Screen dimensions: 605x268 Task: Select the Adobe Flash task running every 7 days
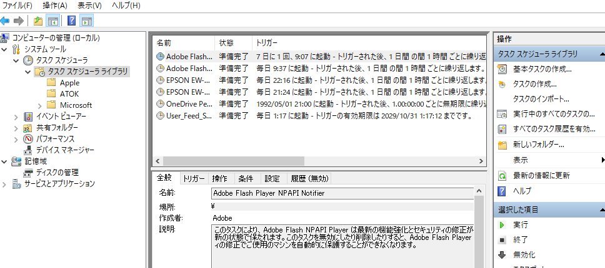coord(319,57)
